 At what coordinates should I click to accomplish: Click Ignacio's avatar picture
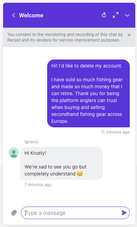(x=14, y=153)
